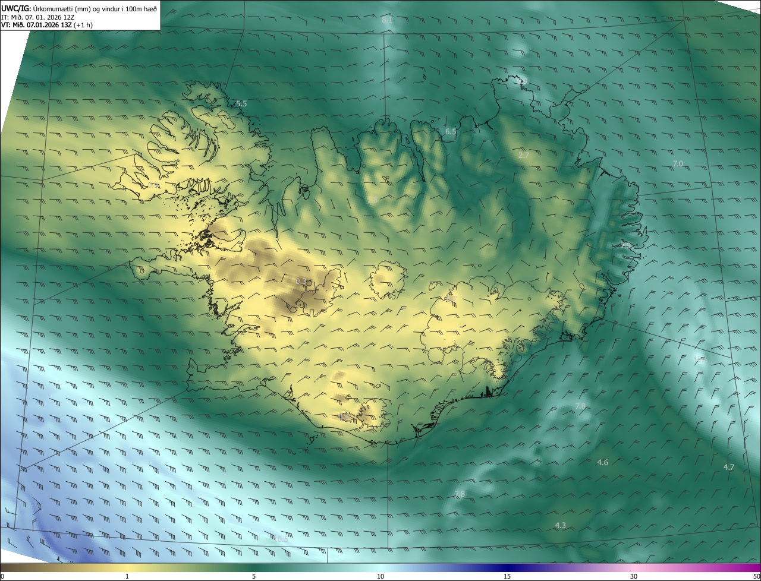The height and width of the screenshot is (581, 761).
Task: Click the colorbar tick label 10
Action: tap(380, 576)
